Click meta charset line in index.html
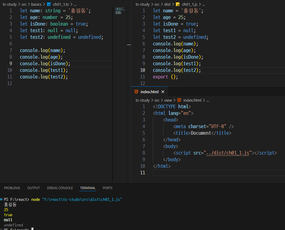This screenshot has width=285, height=230. 203,126
